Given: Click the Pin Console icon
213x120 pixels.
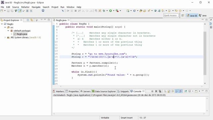Looking at the screenshot, I should coord(186,91).
